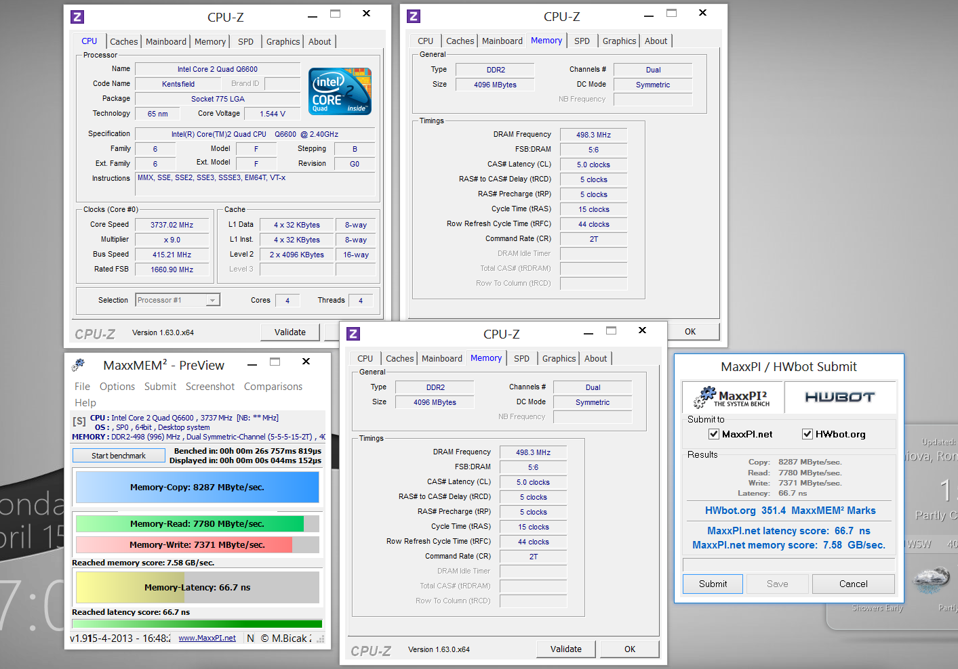Click the Bus Speed 415.21 MHz value
The width and height of the screenshot is (958, 669).
[x=172, y=255]
